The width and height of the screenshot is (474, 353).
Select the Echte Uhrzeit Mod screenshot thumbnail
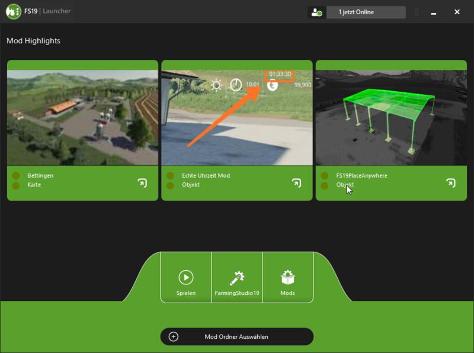(x=236, y=118)
